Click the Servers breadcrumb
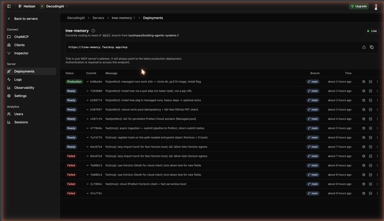This screenshot has height=221, width=384. 98,18
